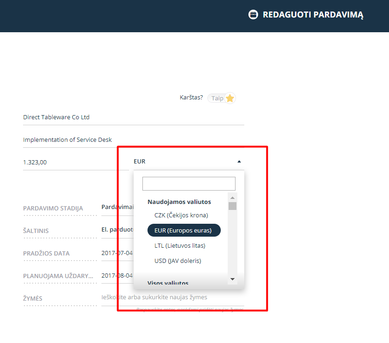Viewport: 389px width, 343px height.
Task: Open the Šaltinis value field
Action: [118, 230]
